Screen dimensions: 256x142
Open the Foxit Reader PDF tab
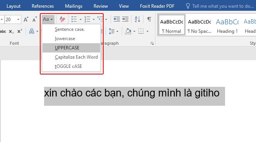(x=157, y=6)
